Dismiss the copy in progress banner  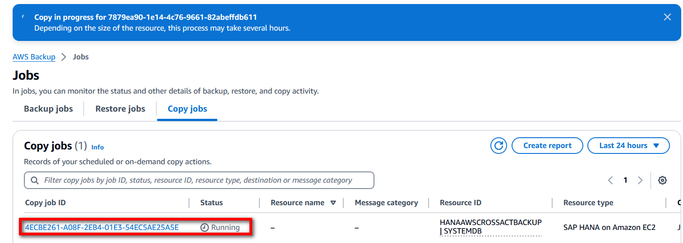click(667, 17)
